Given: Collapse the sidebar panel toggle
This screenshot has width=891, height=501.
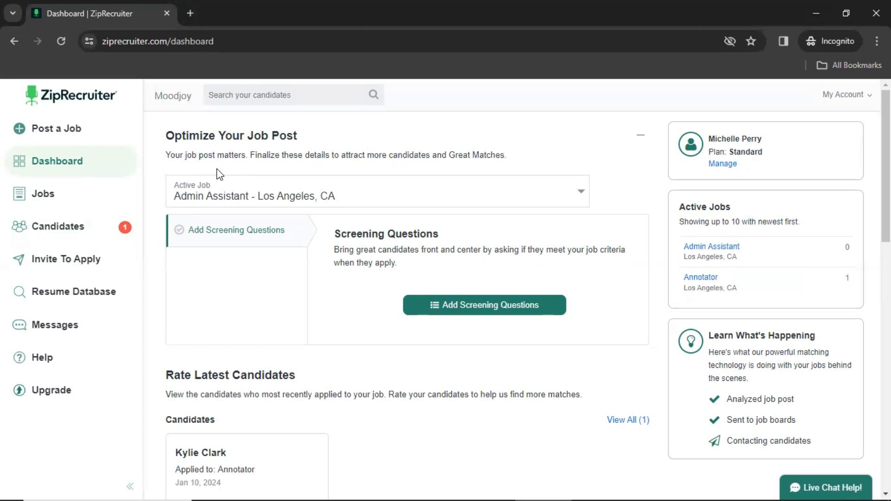Looking at the screenshot, I should click(x=129, y=486).
